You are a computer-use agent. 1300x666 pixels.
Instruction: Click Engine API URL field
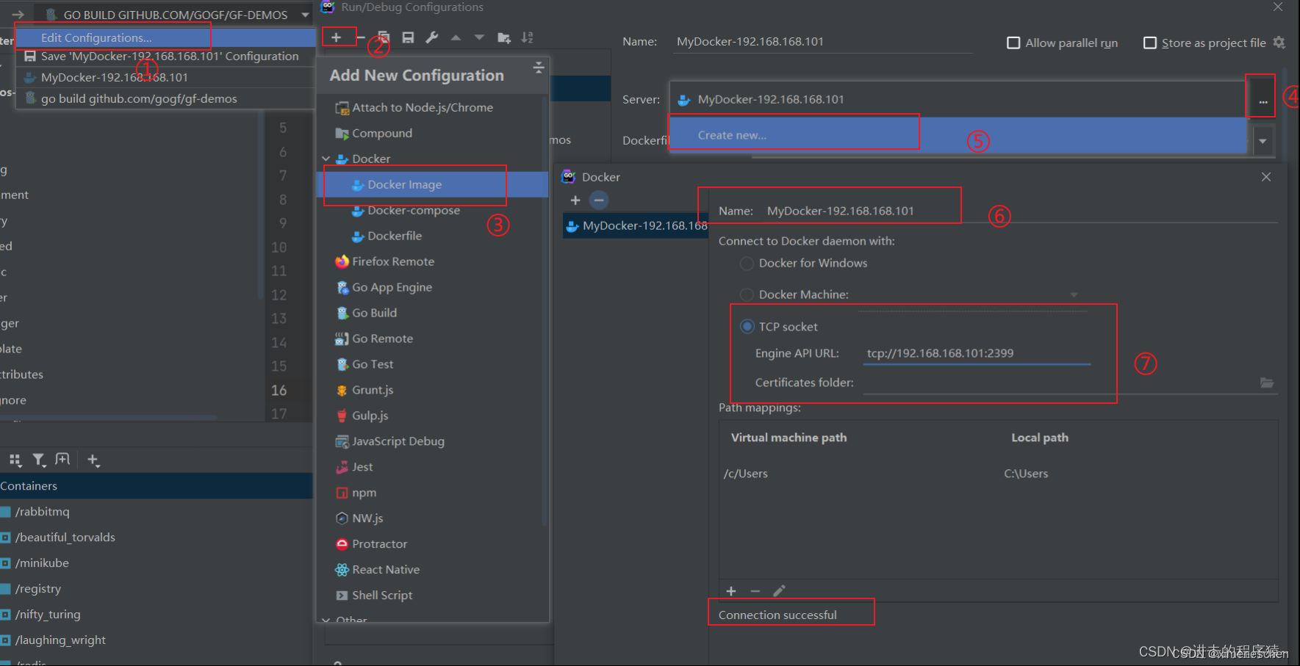(977, 353)
